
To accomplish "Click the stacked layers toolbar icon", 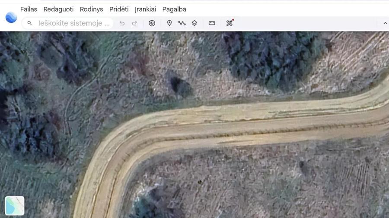I will pos(194,23).
